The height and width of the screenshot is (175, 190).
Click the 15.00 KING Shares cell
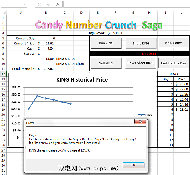pyautogui.click(x=46, y=59)
